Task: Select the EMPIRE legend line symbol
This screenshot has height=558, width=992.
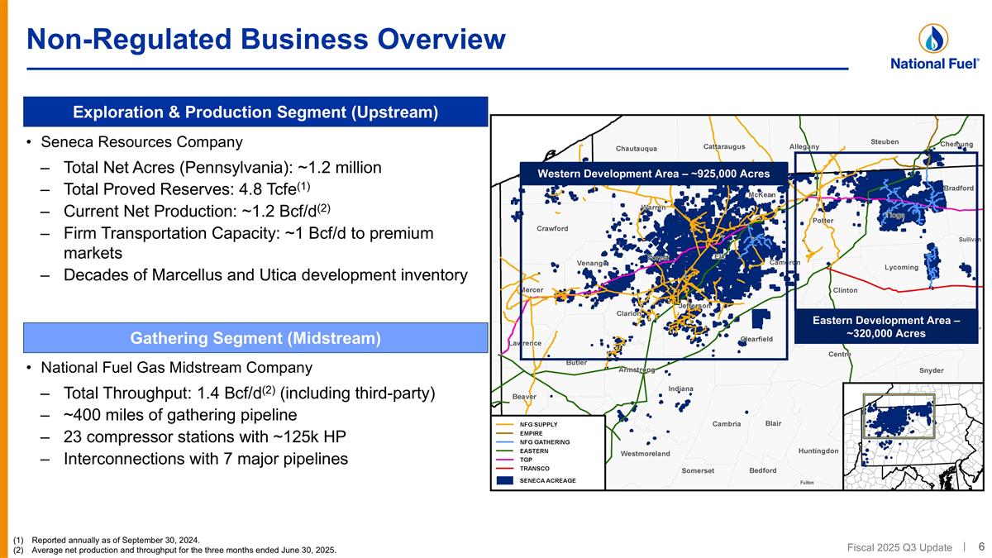Action: 504,433
